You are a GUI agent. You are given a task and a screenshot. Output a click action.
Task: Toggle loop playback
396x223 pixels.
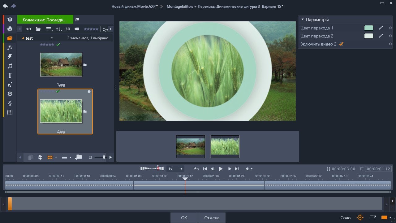[x=196, y=169]
